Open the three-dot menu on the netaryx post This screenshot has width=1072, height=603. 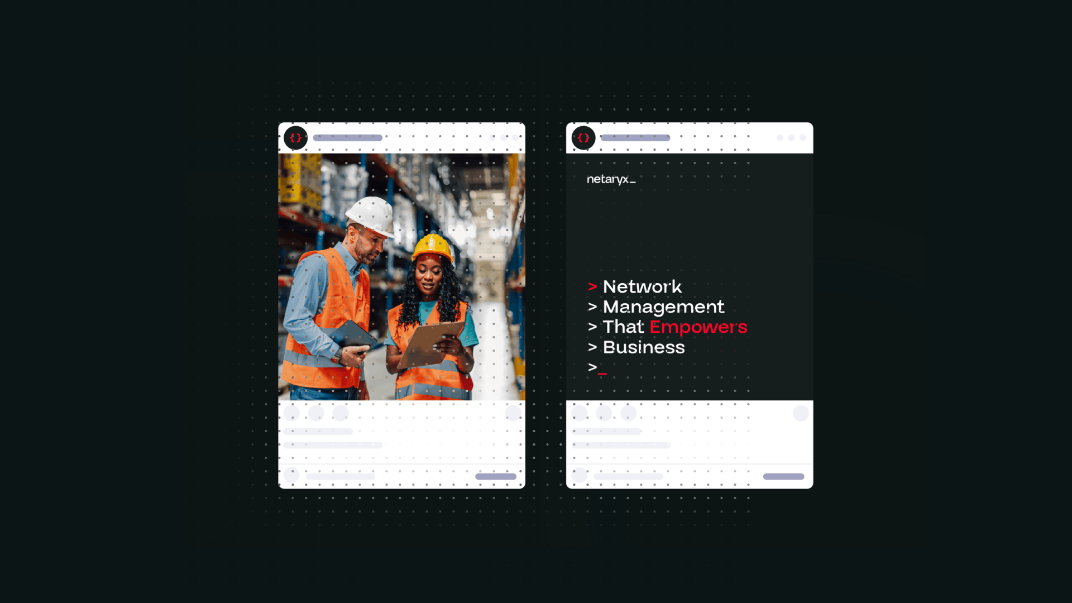pyautogui.click(x=791, y=137)
